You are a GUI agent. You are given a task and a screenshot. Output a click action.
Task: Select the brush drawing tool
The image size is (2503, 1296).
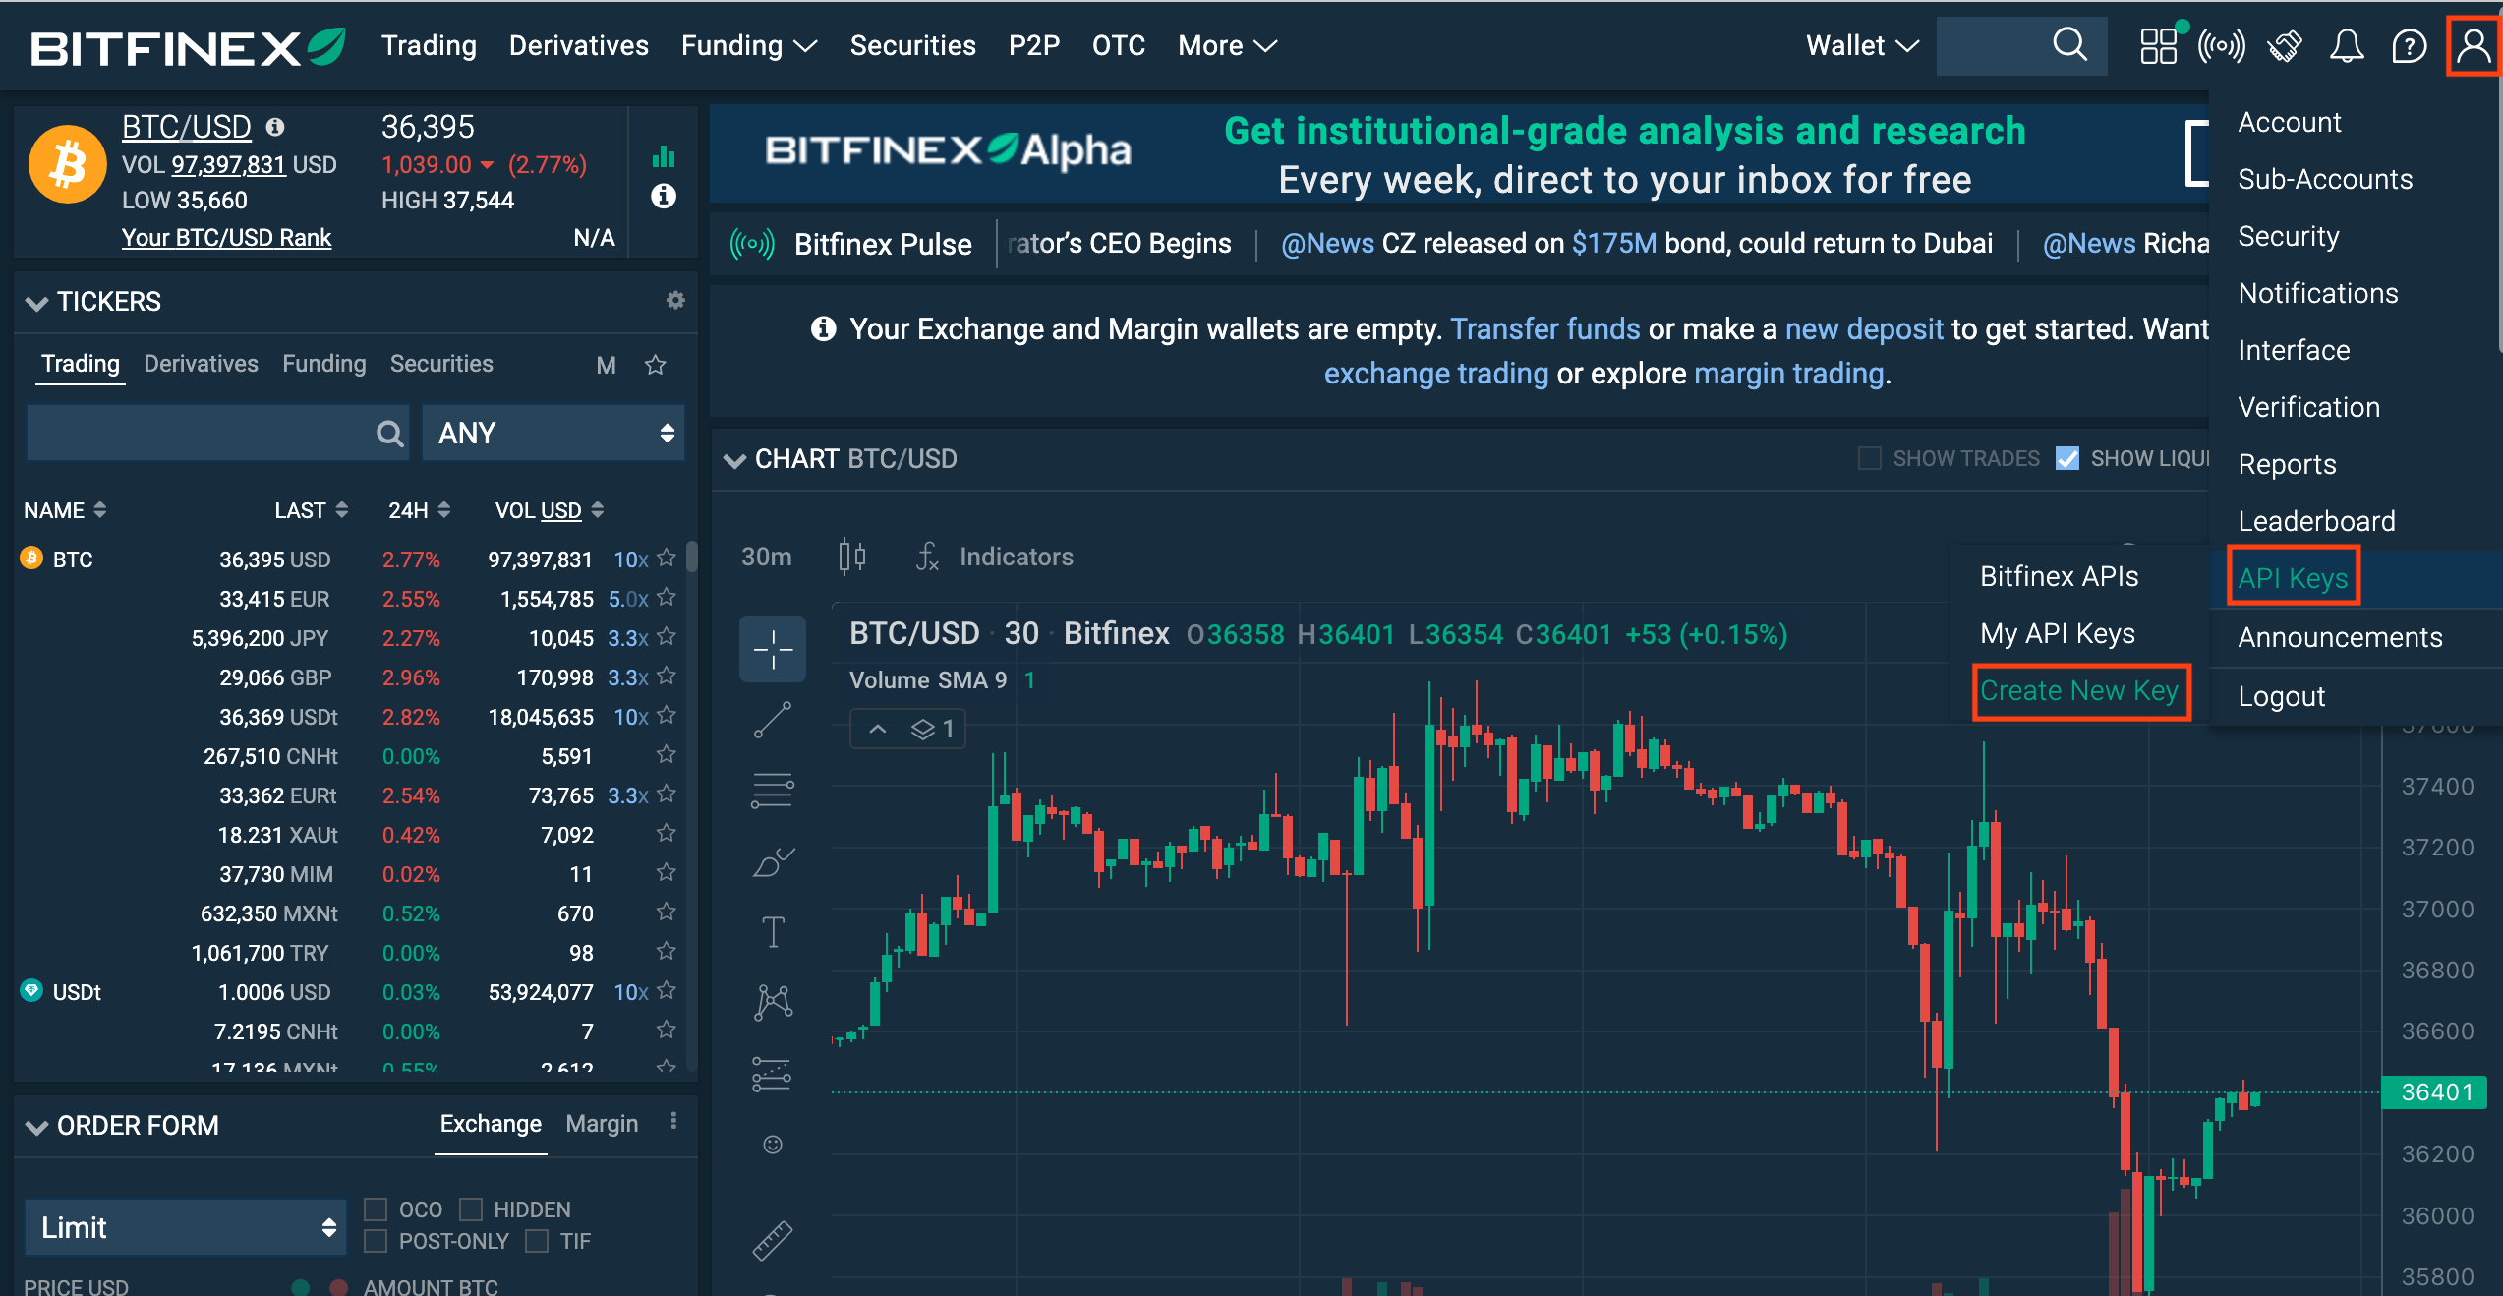pos(773,861)
